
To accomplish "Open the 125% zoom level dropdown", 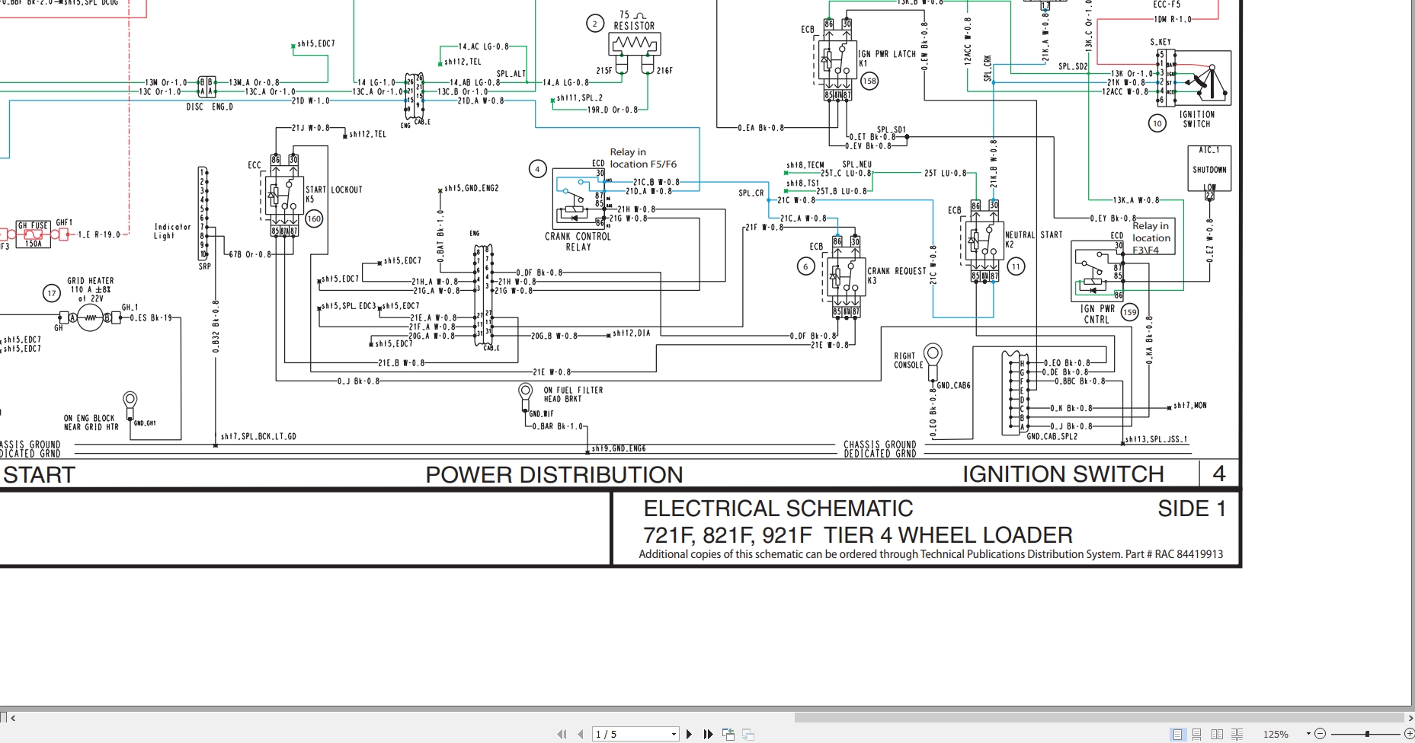I will (x=1308, y=735).
